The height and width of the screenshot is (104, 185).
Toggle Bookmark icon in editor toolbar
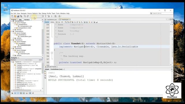coord(82,22)
